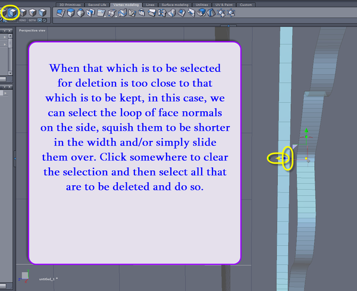
Task: Expand first row arrow in upper left panel
Action: pyautogui.click(x=5, y=37)
